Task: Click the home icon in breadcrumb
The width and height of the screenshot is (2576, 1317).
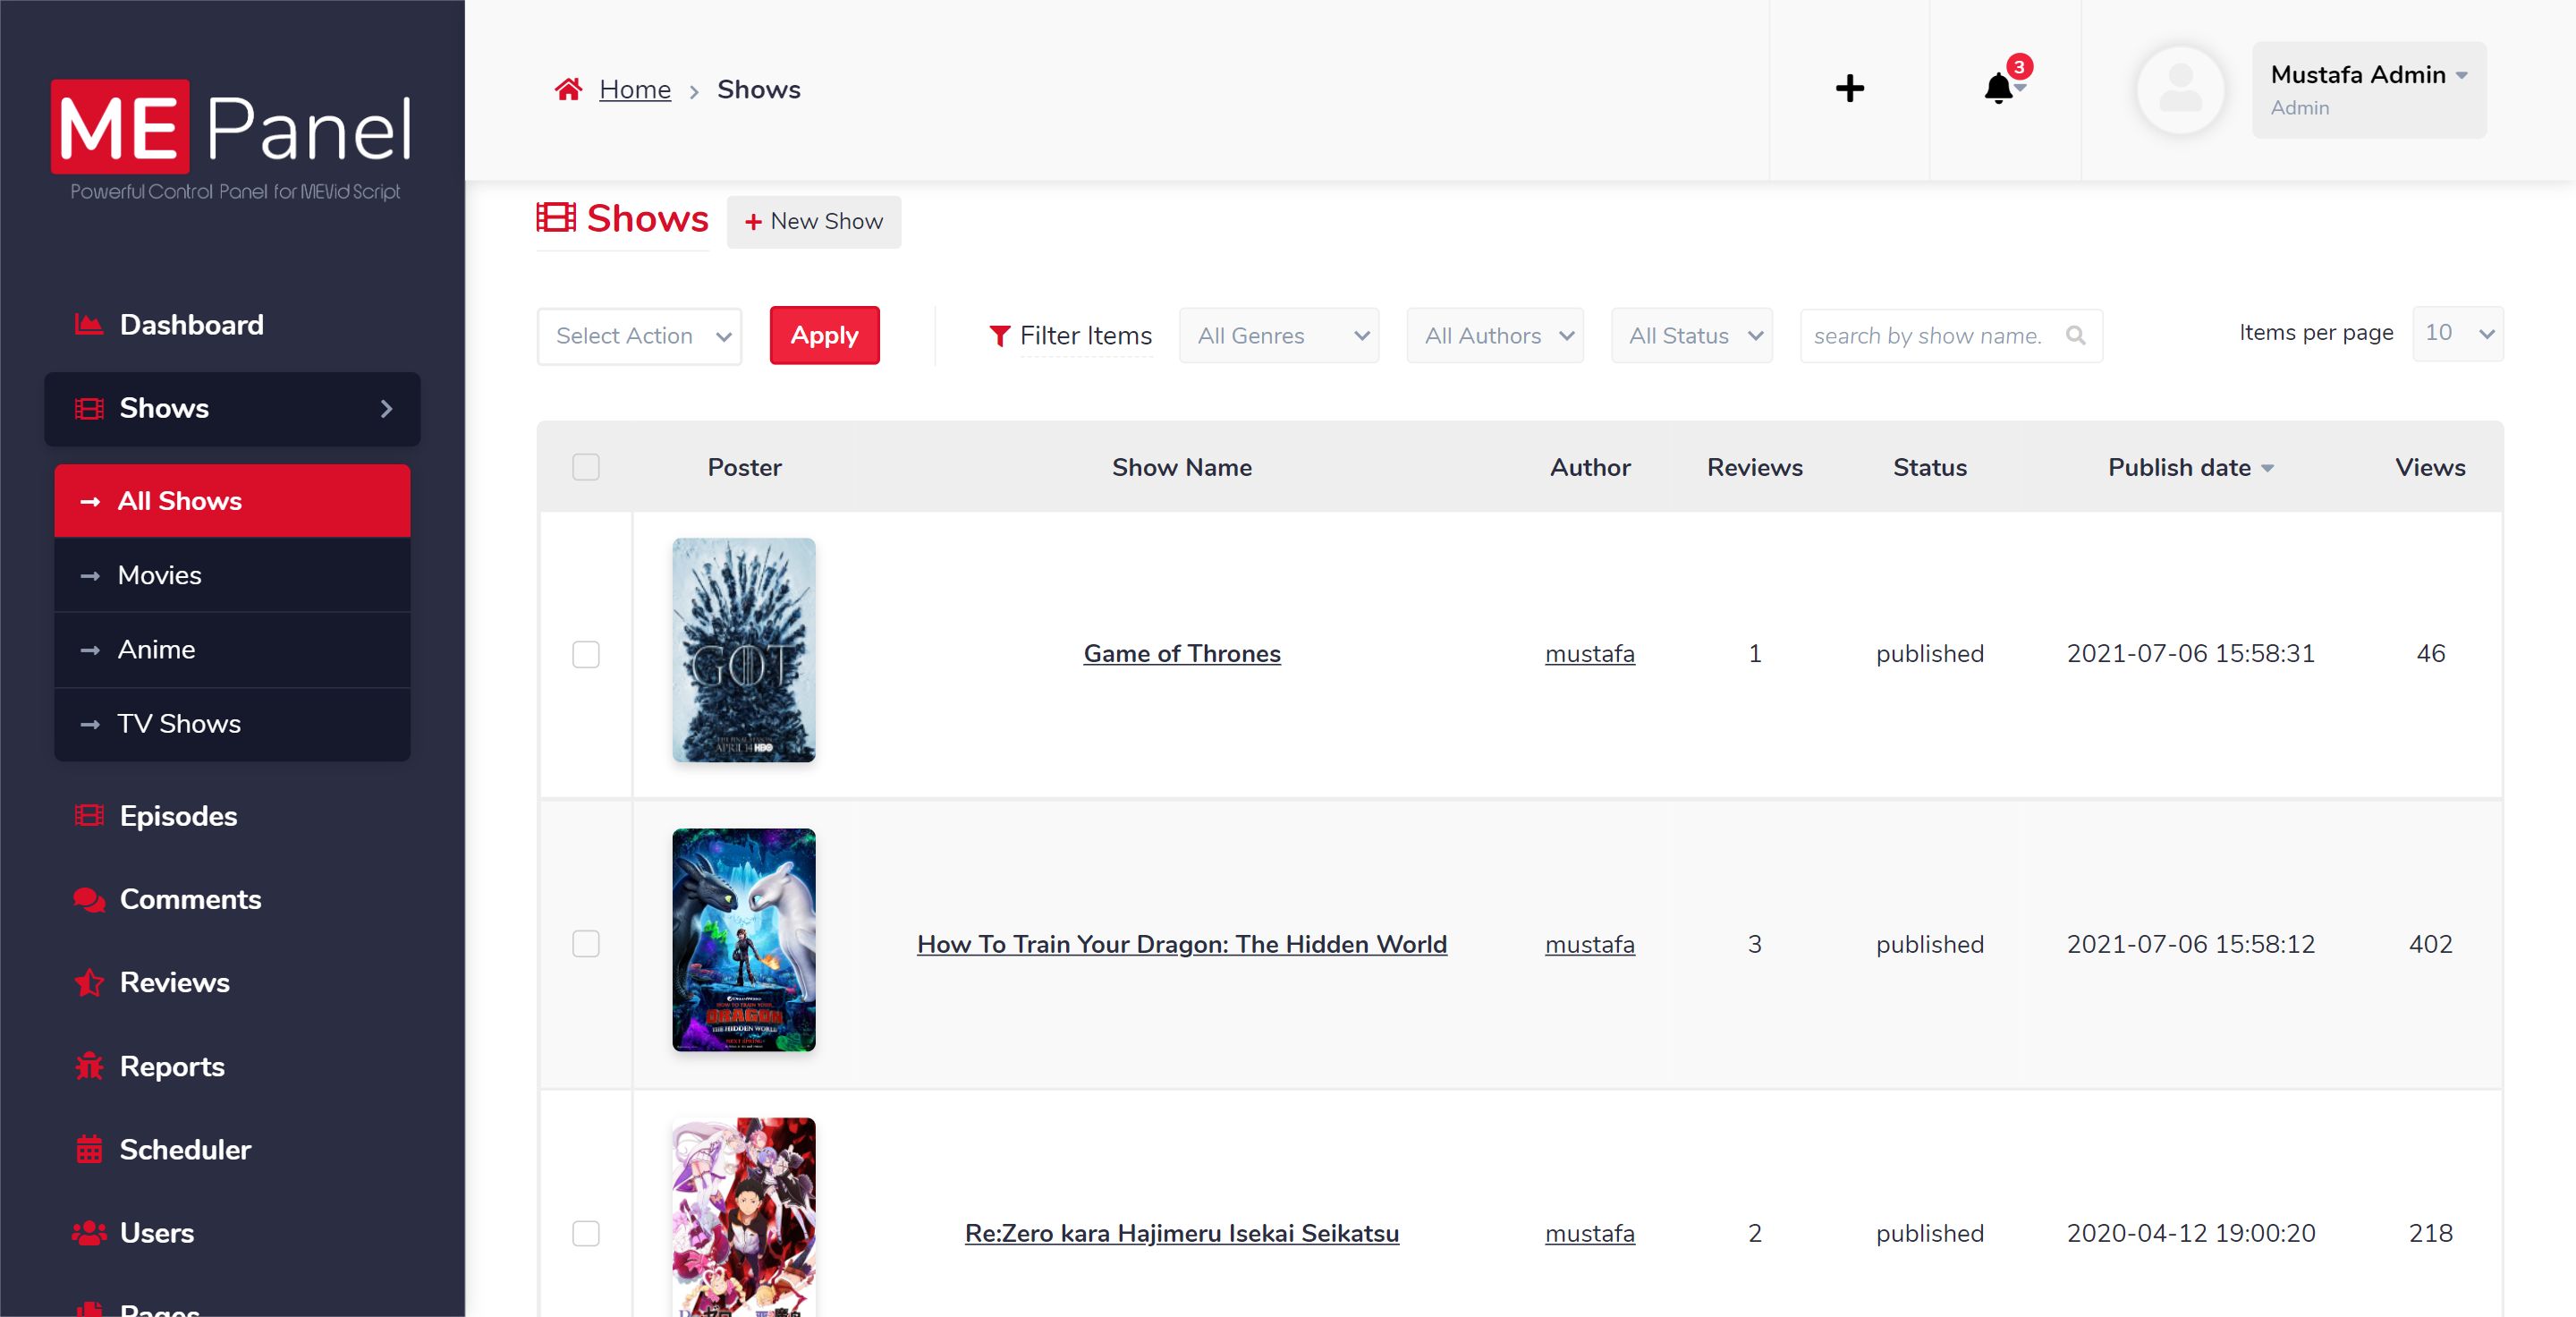Action: [568, 90]
